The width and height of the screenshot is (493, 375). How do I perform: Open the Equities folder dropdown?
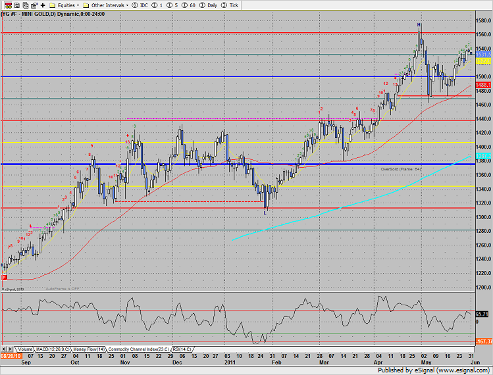(x=65, y=5)
